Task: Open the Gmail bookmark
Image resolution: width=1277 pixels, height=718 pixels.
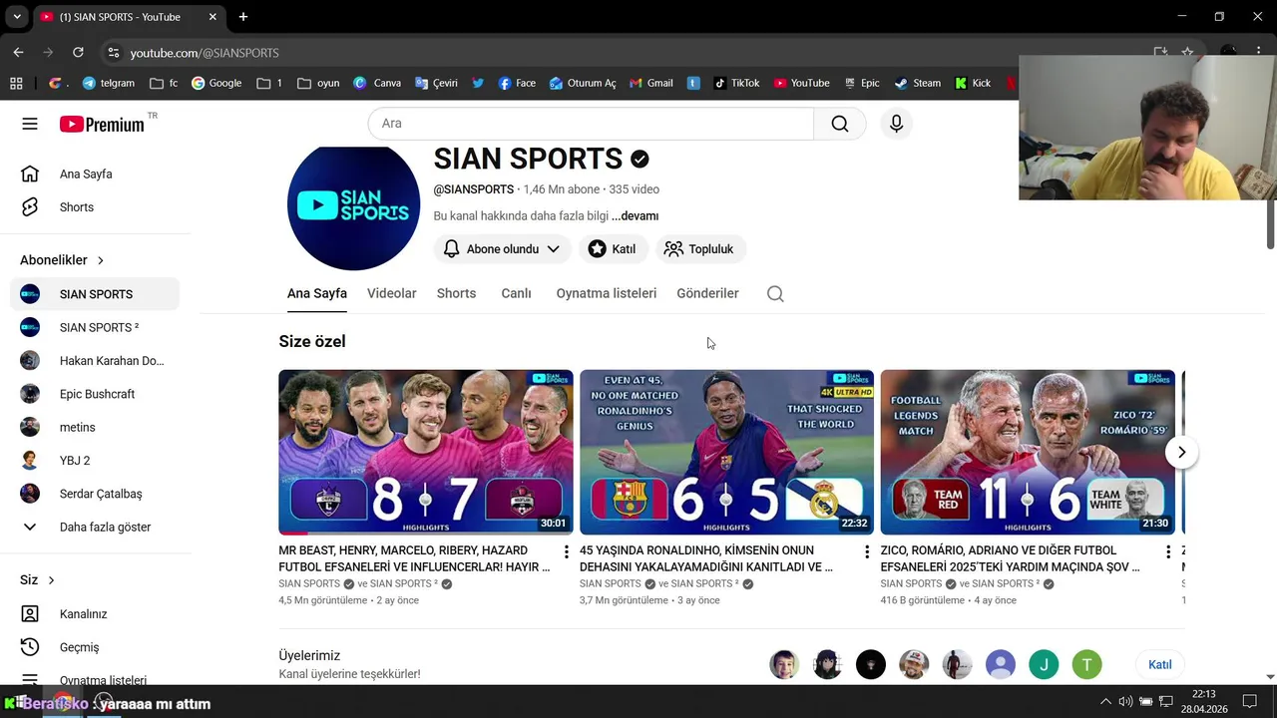Action: pos(650,83)
